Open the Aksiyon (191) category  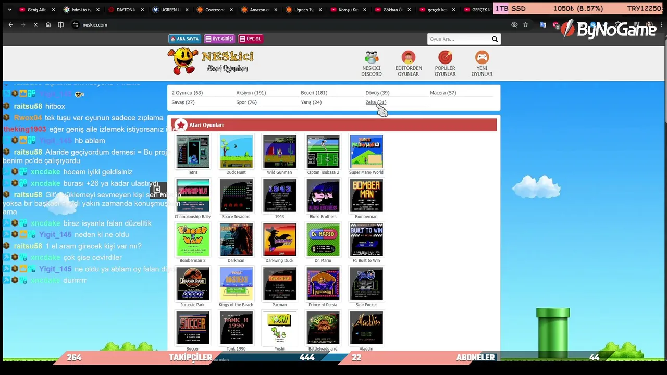click(251, 93)
